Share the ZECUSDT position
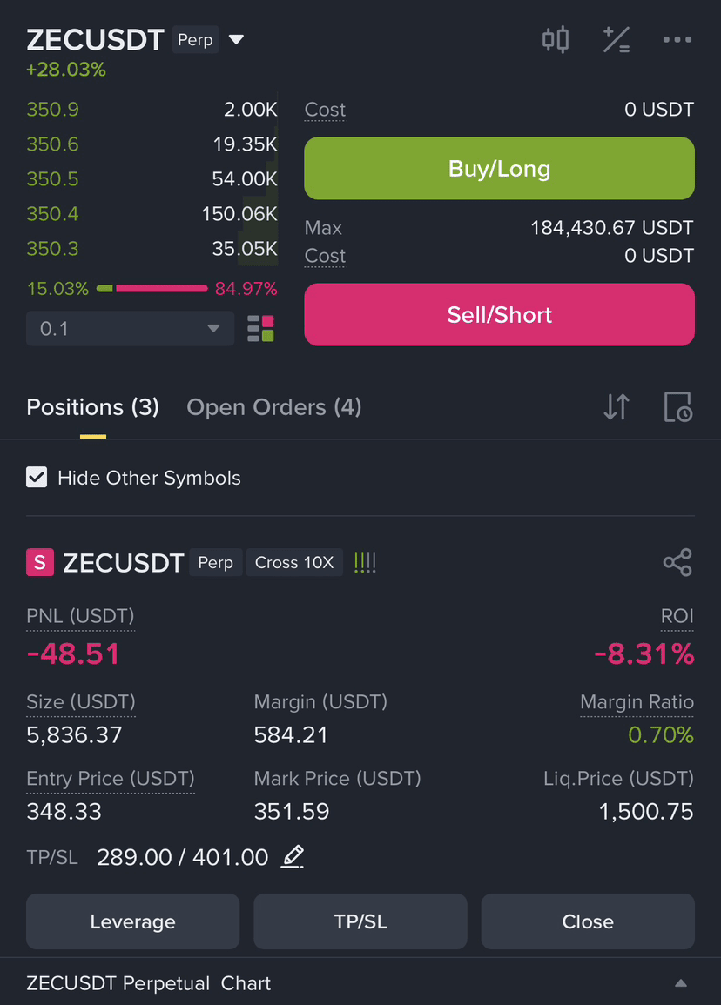Screen dimensions: 721x1005 coord(677,563)
